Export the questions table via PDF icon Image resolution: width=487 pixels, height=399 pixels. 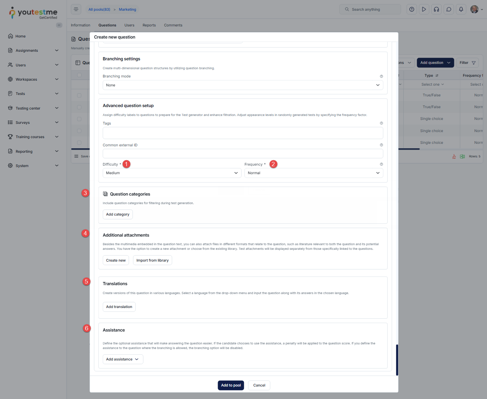pos(454,156)
